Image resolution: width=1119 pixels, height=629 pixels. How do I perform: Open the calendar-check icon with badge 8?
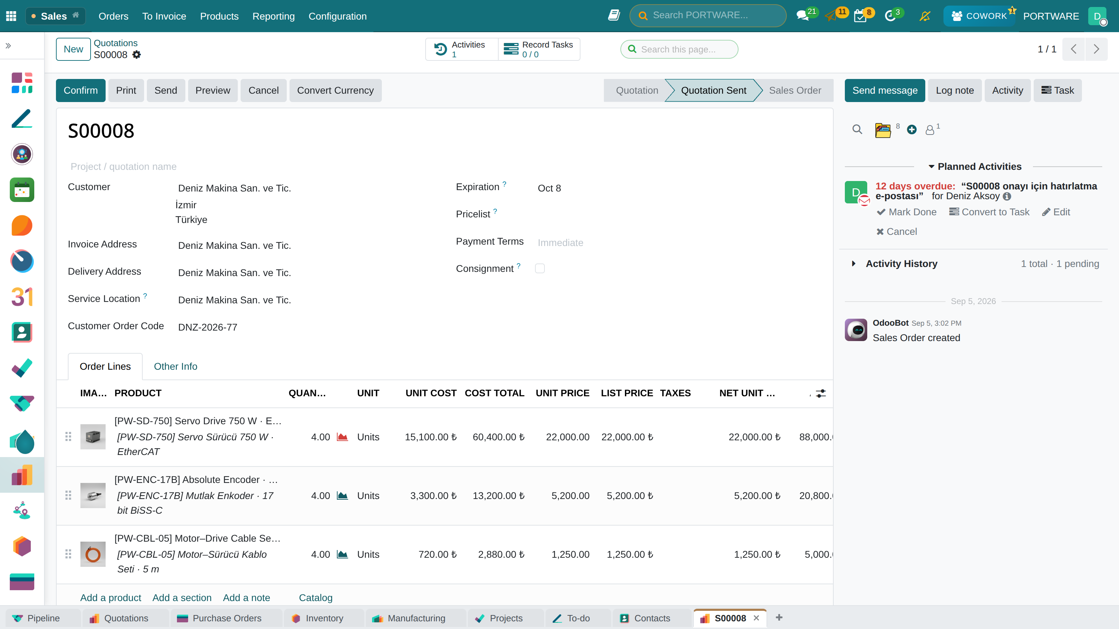tap(860, 16)
